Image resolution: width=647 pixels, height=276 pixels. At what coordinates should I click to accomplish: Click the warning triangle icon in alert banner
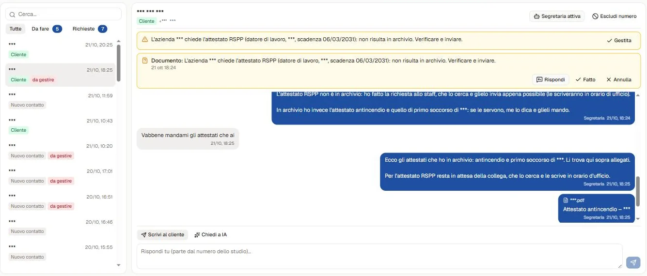point(145,40)
